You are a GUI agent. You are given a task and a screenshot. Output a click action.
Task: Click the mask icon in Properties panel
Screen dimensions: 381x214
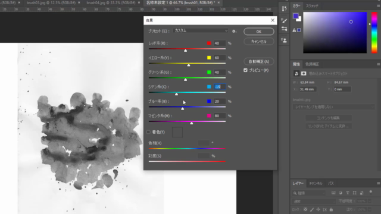click(x=304, y=73)
